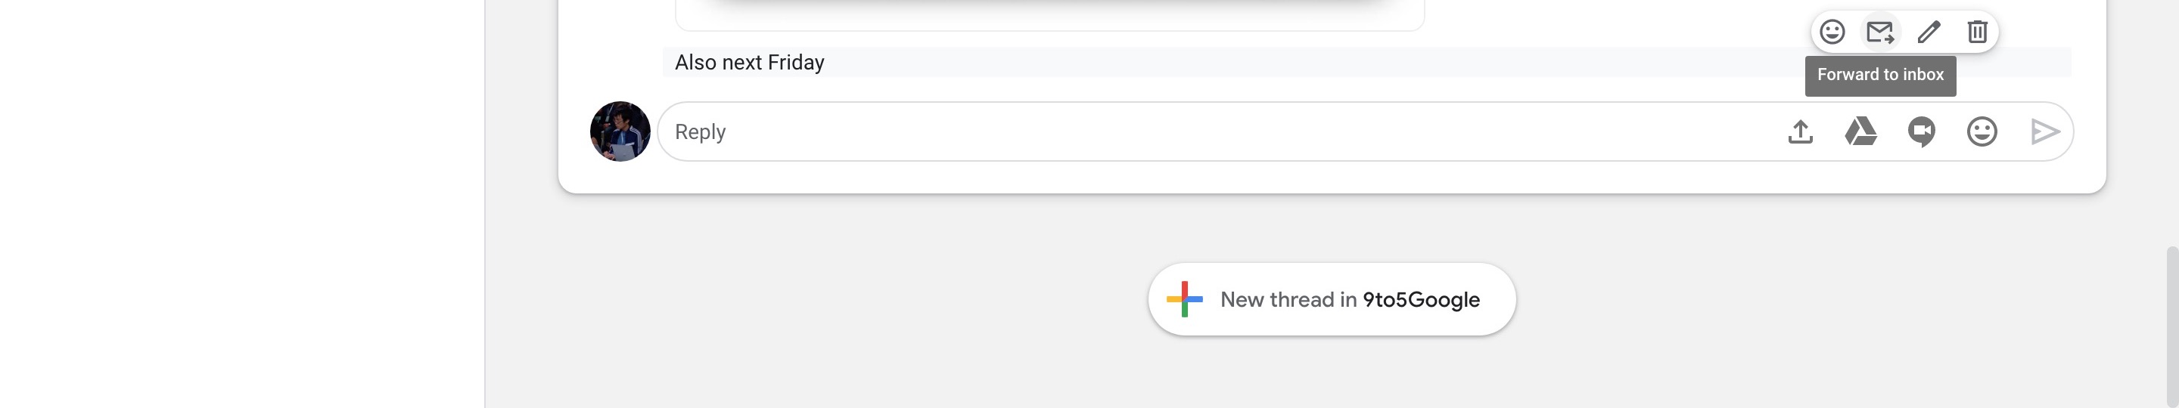
Task: Click the user profile avatar beside Reply
Action: 620,131
